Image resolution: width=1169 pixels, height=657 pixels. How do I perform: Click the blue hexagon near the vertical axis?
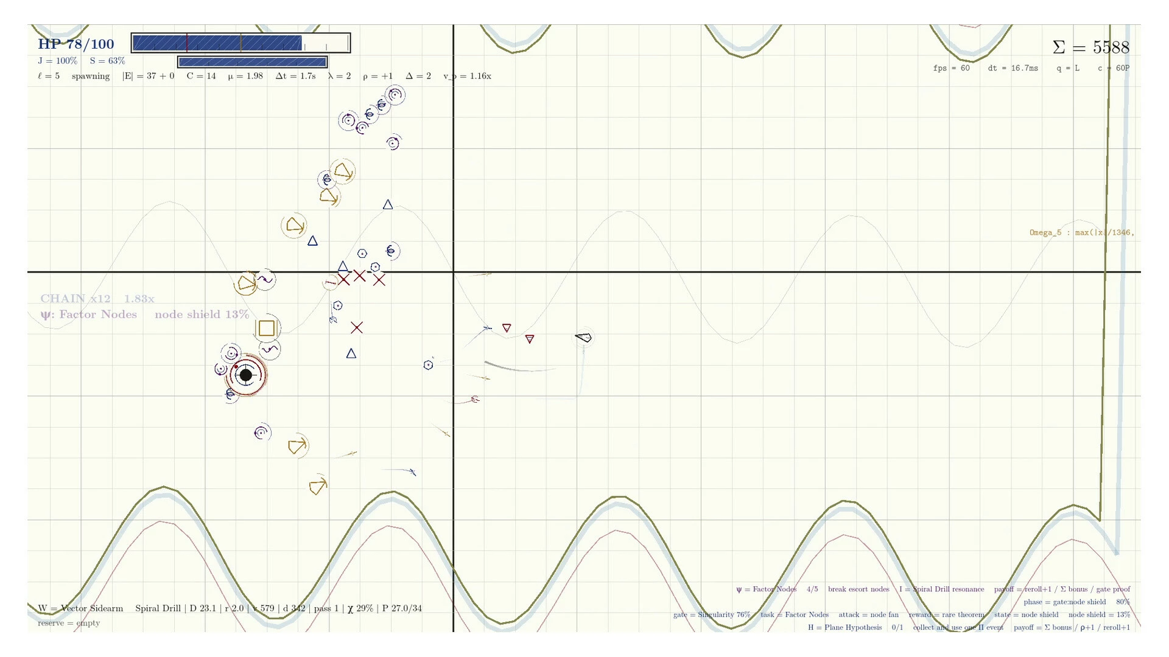tap(429, 365)
